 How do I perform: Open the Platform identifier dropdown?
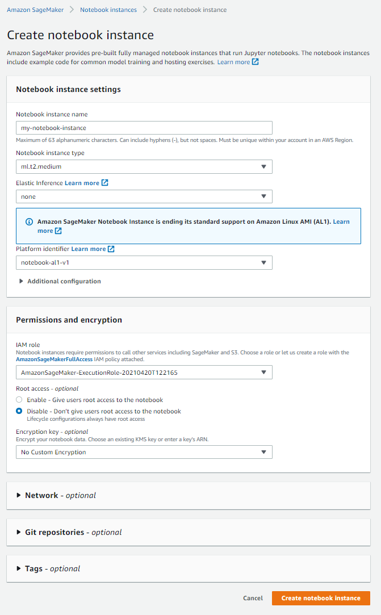[144, 262]
